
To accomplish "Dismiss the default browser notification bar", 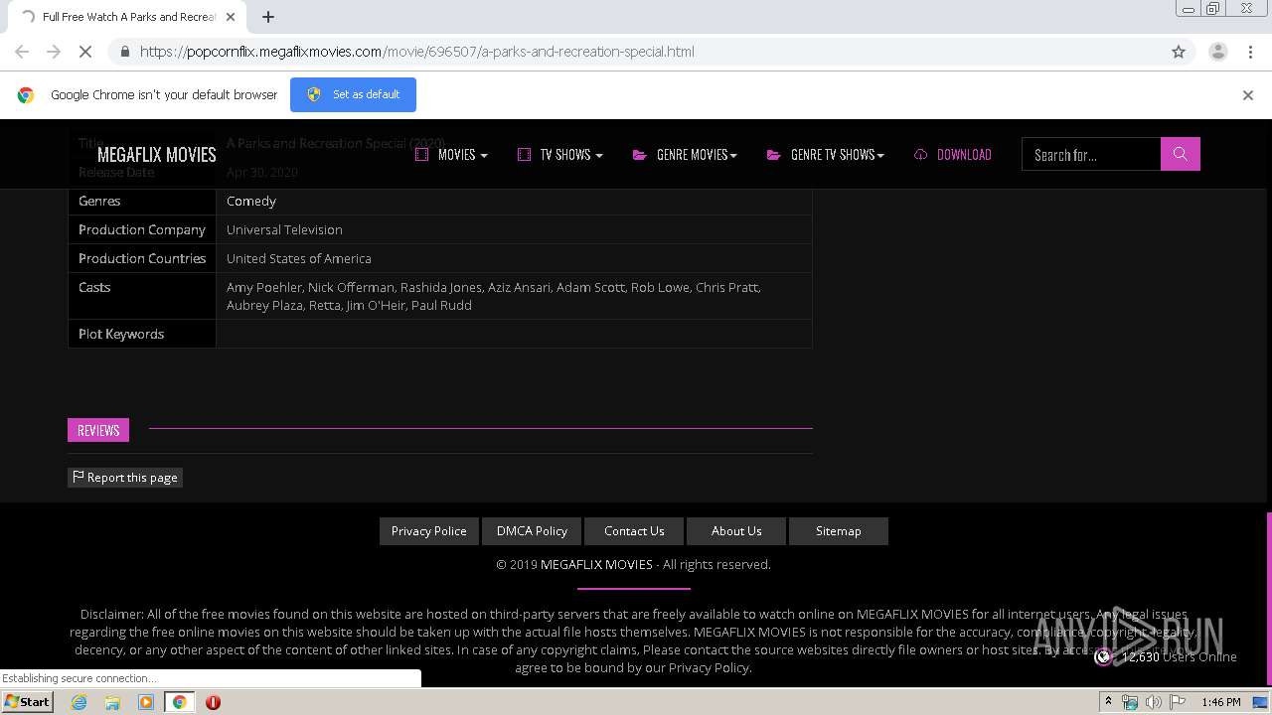I will (x=1248, y=95).
